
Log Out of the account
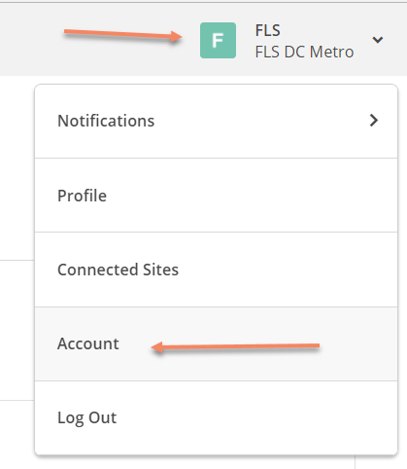216,417
